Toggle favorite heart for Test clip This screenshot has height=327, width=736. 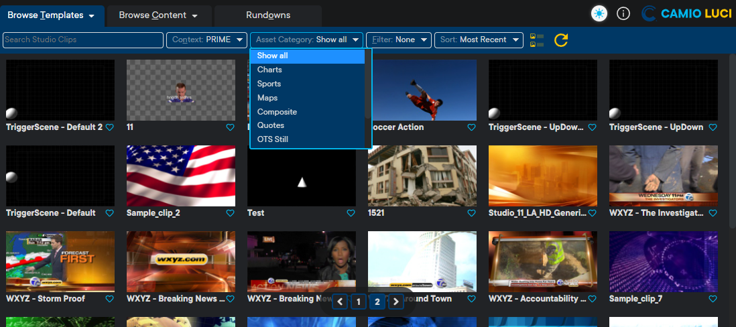pos(351,213)
